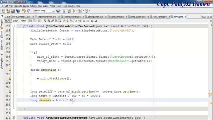213x120 pixels.
Task: Open the Edit menu
Action: [x=6, y=6]
